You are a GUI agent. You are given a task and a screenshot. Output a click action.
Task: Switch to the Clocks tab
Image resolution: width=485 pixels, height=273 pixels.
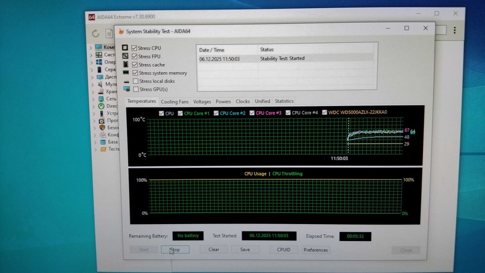[x=242, y=101]
